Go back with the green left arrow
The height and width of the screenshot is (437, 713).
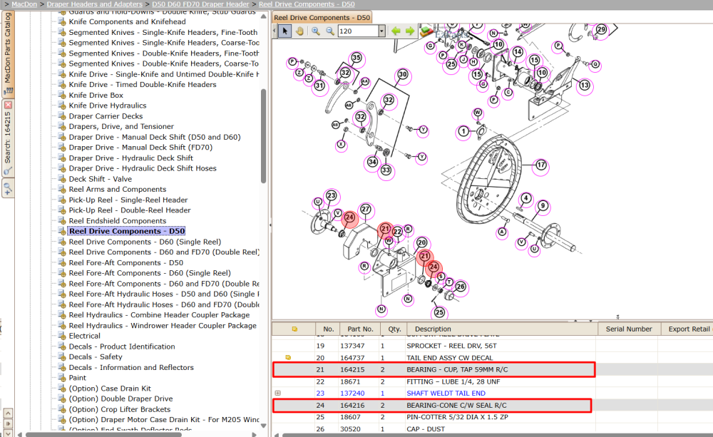(x=396, y=31)
